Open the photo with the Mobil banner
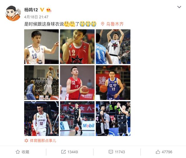Screen dimensions: 186x158 [x=77, y=118]
